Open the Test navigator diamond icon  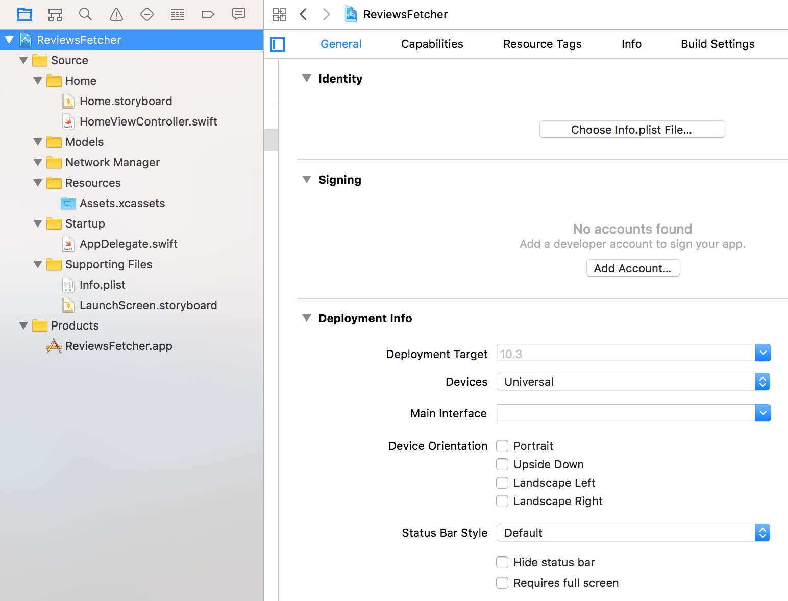pos(147,14)
